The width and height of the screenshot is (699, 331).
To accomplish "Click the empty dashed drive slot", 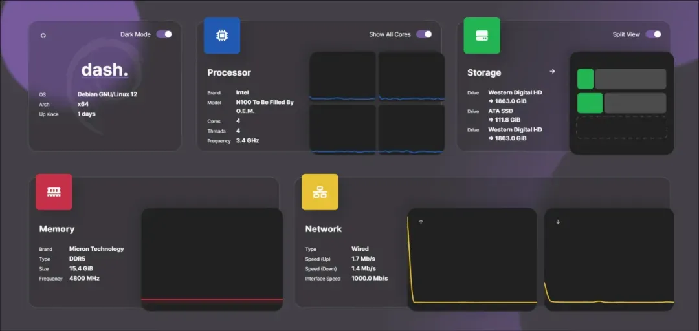I will (621, 127).
